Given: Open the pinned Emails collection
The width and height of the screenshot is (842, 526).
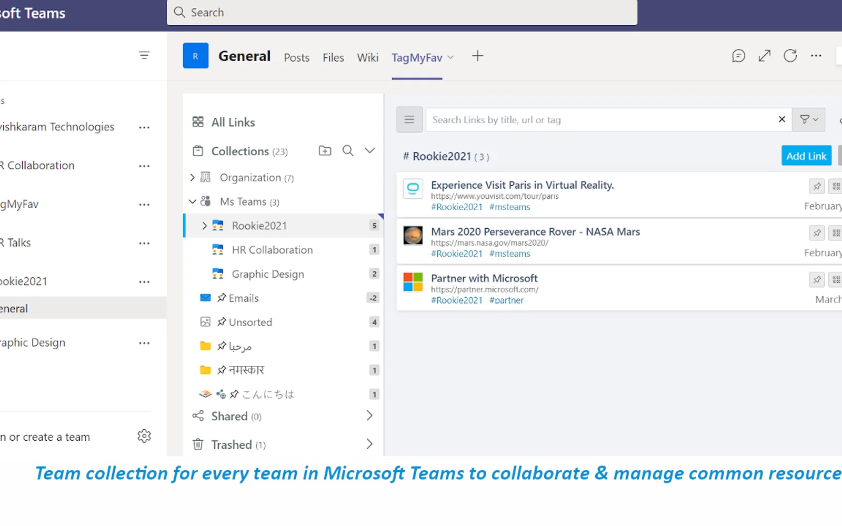Looking at the screenshot, I should pos(284,298).
